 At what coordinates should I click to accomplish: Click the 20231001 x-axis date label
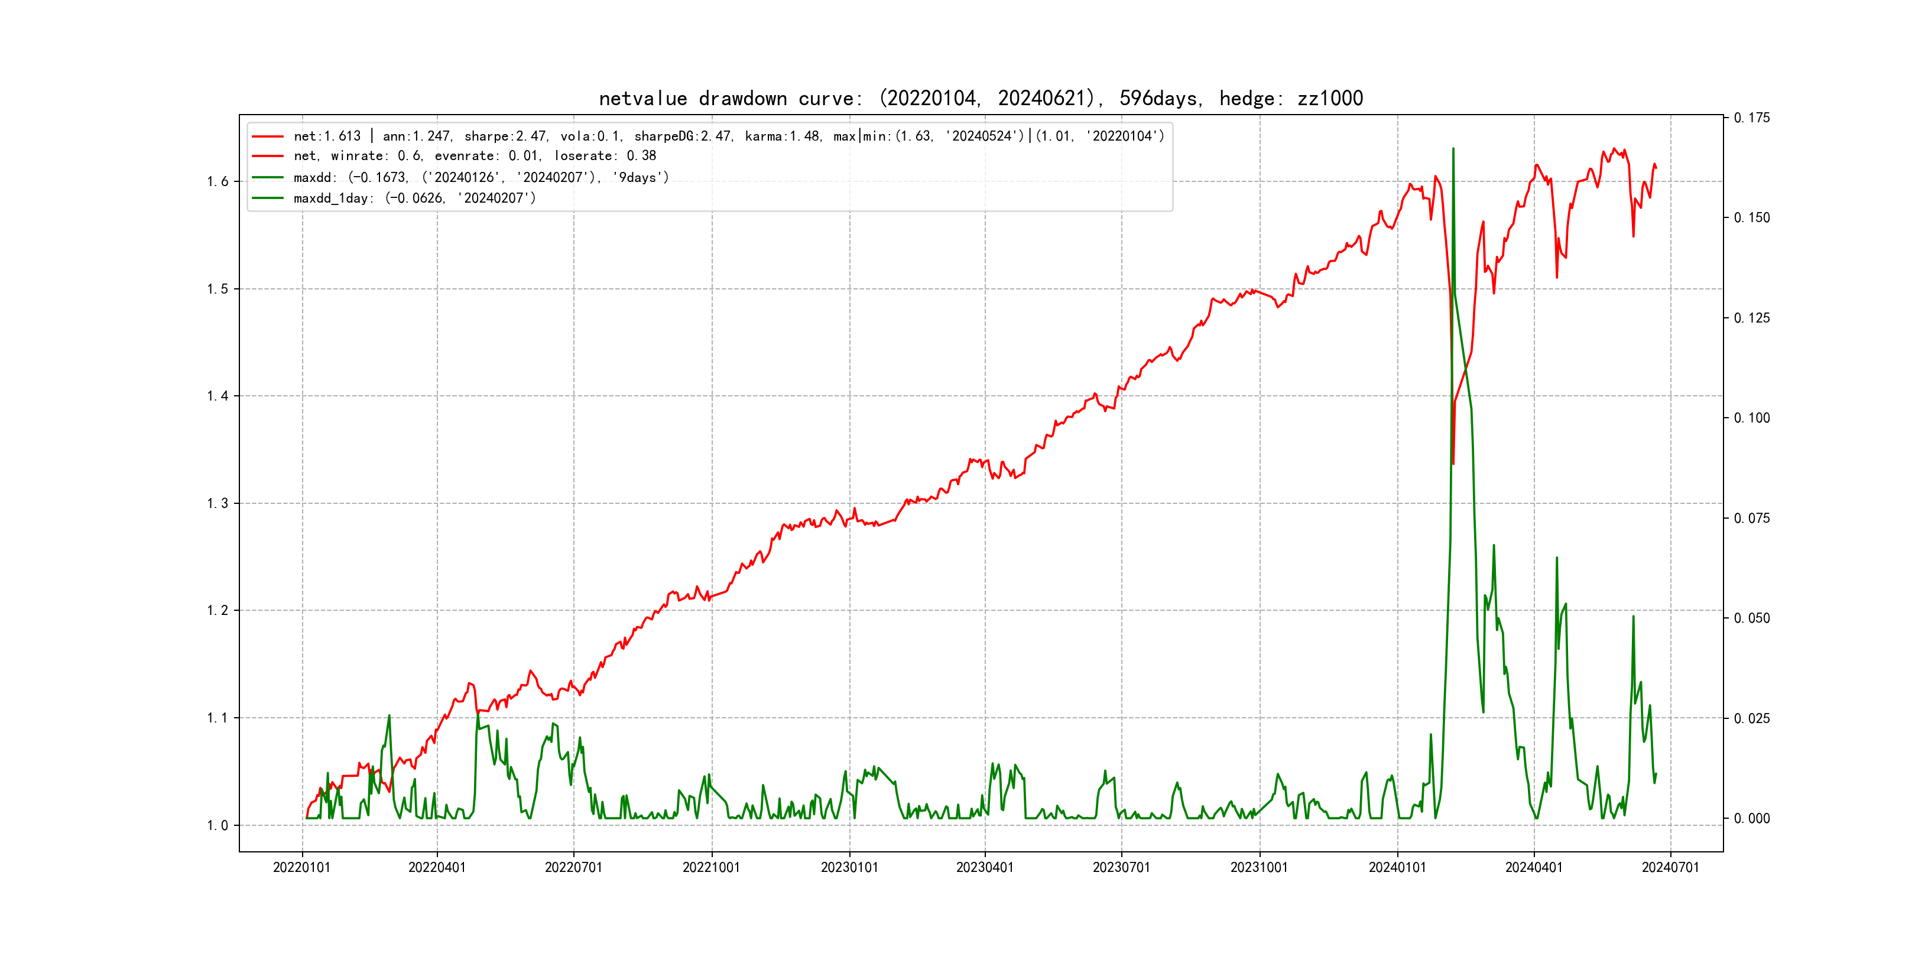[x=1258, y=868]
